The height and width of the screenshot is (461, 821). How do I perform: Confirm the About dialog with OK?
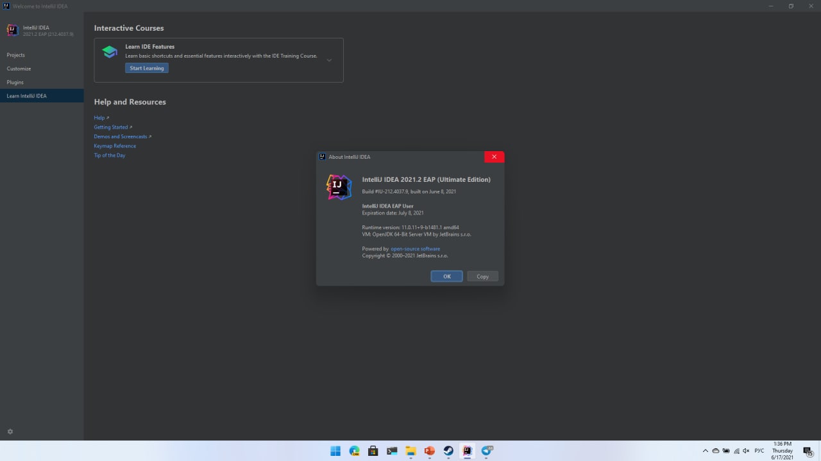click(x=446, y=277)
